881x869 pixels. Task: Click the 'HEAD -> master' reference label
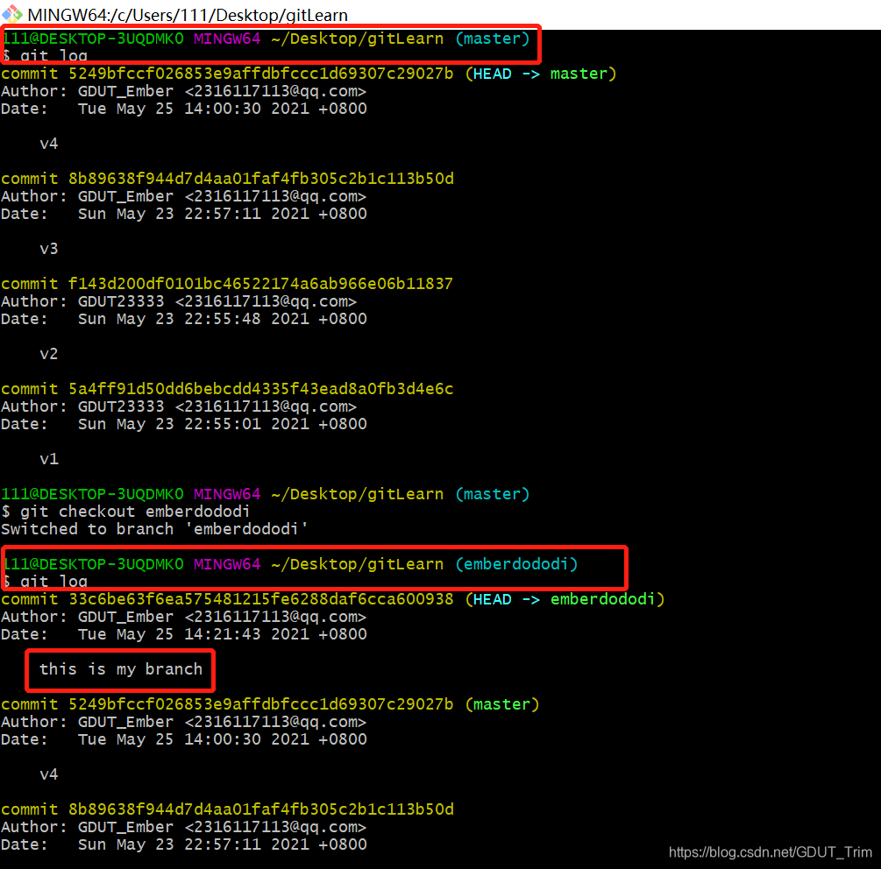(541, 74)
